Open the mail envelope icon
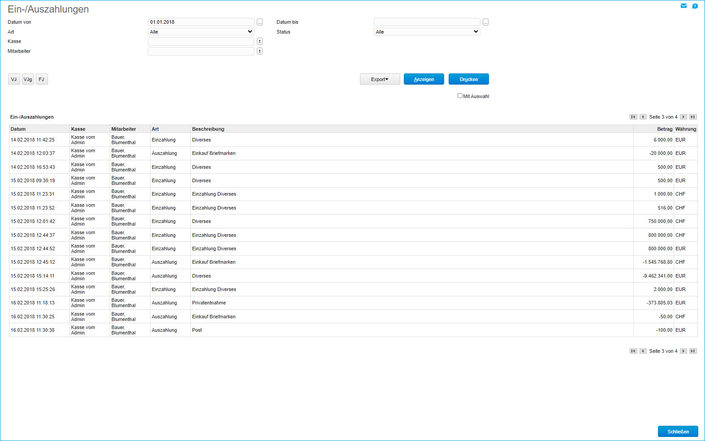Viewport: 705px width, 441px height. (683, 6)
